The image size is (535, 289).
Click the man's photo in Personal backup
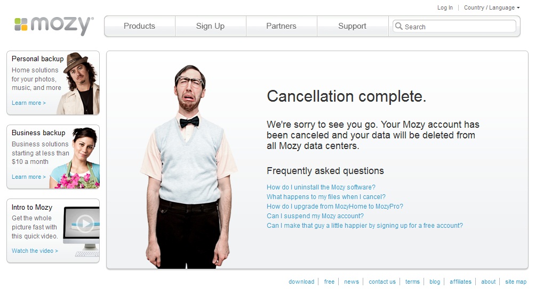[x=79, y=84]
